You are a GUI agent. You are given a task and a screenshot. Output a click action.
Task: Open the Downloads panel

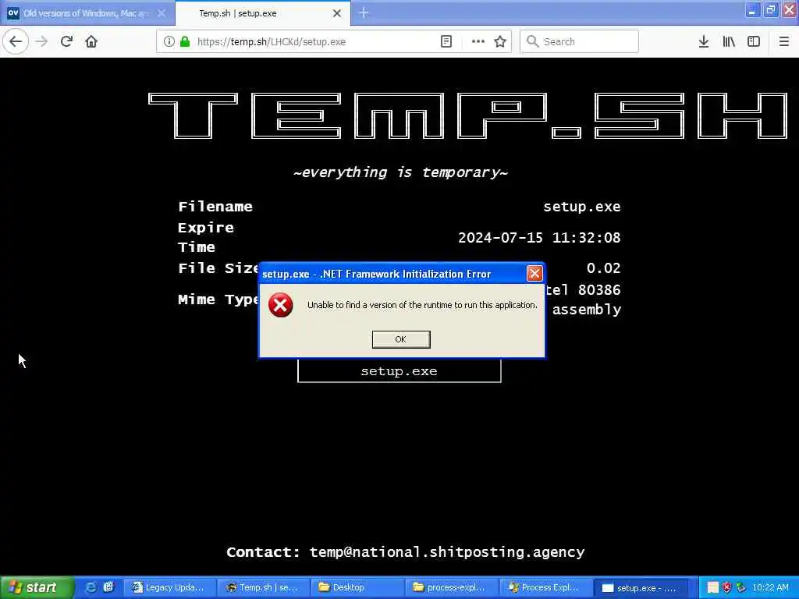click(704, 42)
